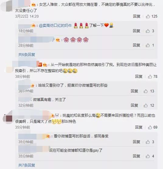163x169 pixels.
Task: Click the blurred avatar of the top commenter
Action: tap(8, 6)
